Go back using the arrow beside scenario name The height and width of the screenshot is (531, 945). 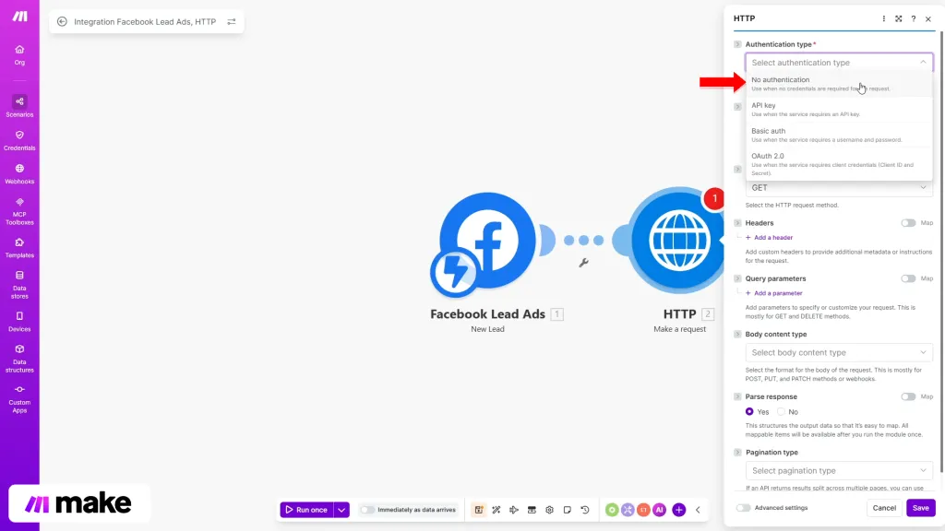(x=62, y=22)
